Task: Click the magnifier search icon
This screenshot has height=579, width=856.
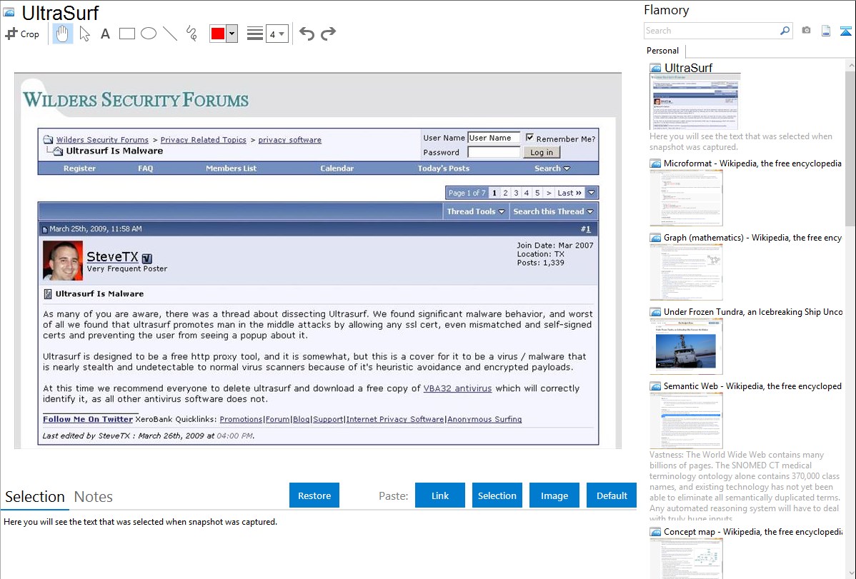Action: pos(785,31)
